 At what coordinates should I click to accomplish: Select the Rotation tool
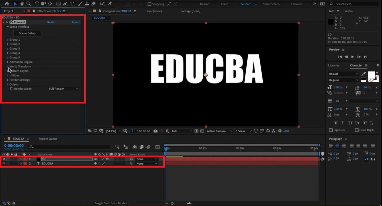point(37,4)
